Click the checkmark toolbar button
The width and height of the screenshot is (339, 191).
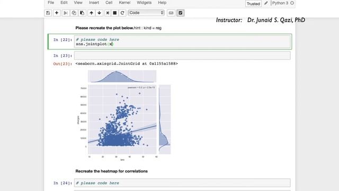point(180,13)
